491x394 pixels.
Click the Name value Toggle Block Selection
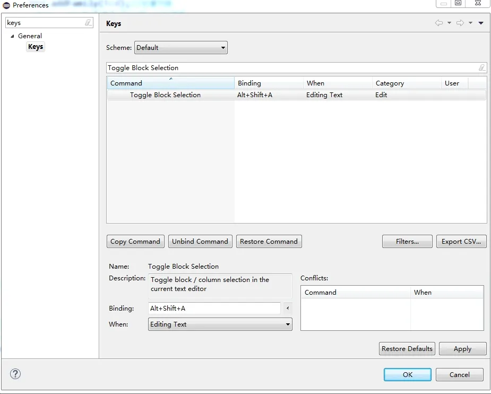(183, 266)
